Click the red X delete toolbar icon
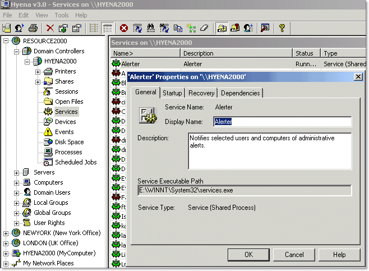The width and height of the screenshot is (369, 271). click(50, 28)
